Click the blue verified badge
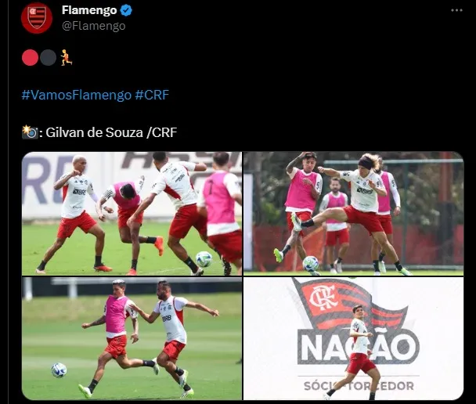This screenshot has width=476, height=404. [126, 10]
